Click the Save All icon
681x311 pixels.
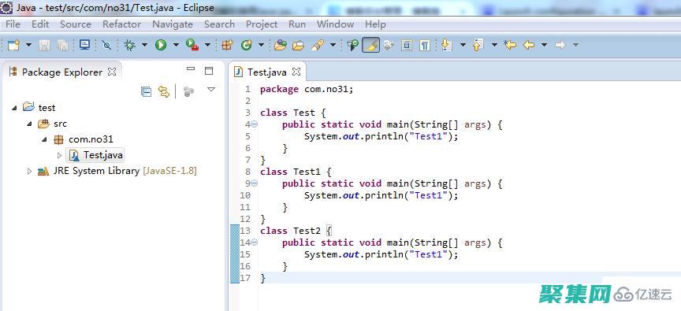(x=62, y=45)
